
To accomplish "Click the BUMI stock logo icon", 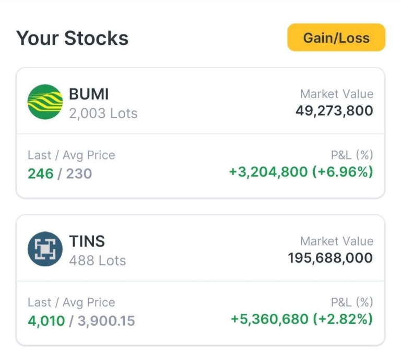I will pos(45,102).
